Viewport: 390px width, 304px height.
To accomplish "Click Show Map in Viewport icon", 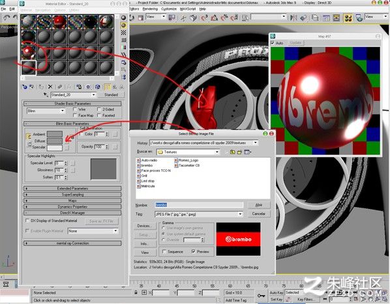I will coord(98,87).
